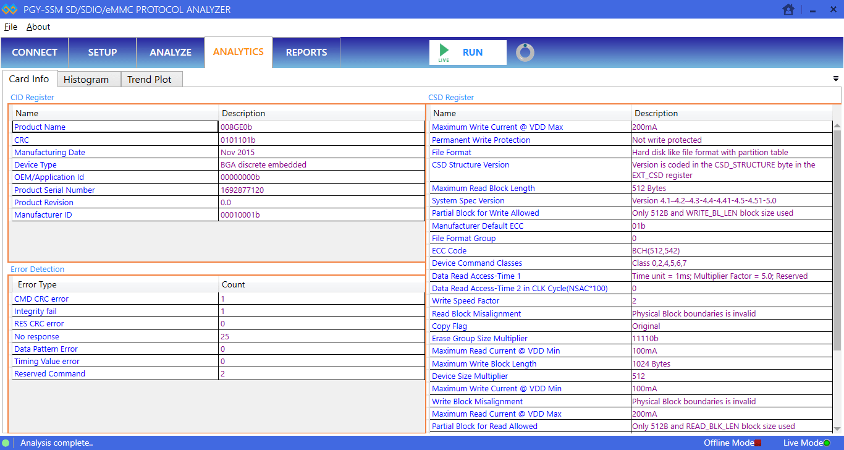Viewport: 844px width, 450px height.
Task: Switch to the CONNECT section
Action: pos(34,52)
